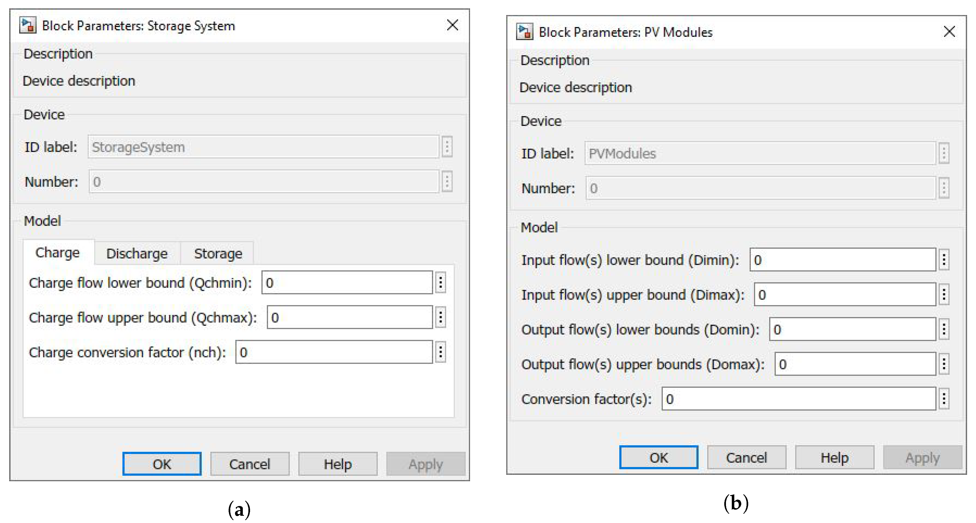Click Simulink icon in PV Modules title bar
976x523 pixels.
coord(524,32)
